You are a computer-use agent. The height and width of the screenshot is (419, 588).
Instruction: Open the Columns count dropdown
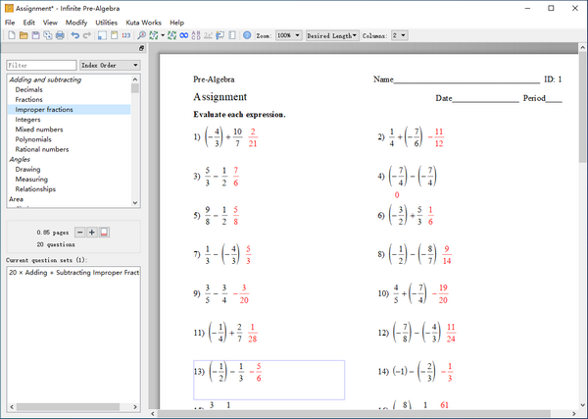[399, 35]
